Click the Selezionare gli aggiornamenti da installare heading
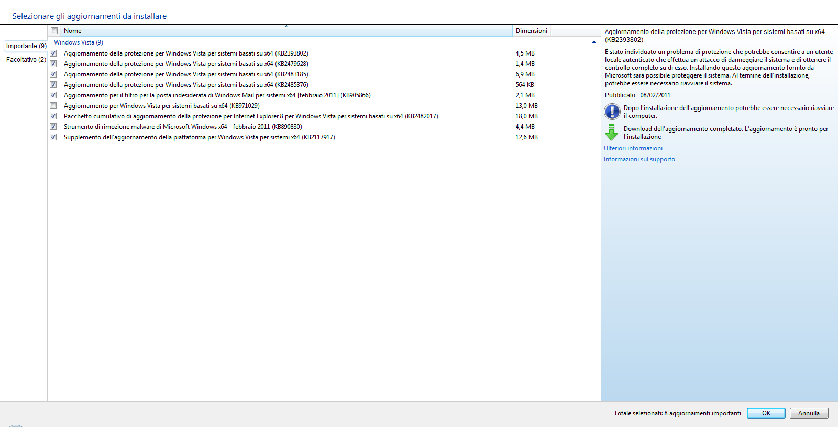838x427 pixels. tap(89, 16)
